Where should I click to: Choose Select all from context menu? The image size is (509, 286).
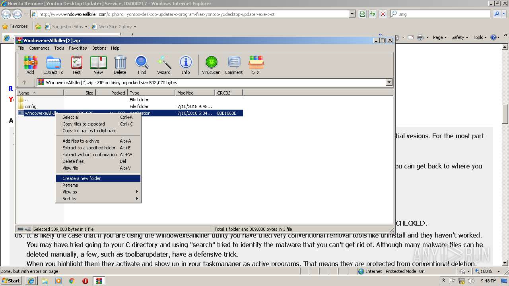[98, 117]
